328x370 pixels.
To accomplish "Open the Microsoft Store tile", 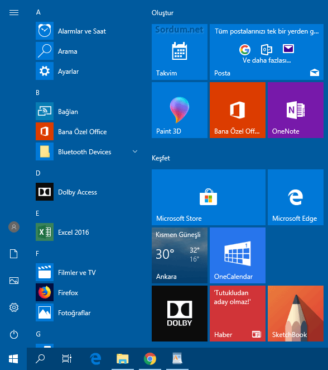I will click(209, 197).
